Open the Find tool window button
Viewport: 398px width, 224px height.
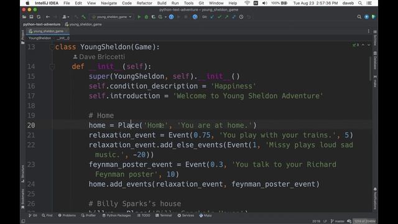(47, 215)
